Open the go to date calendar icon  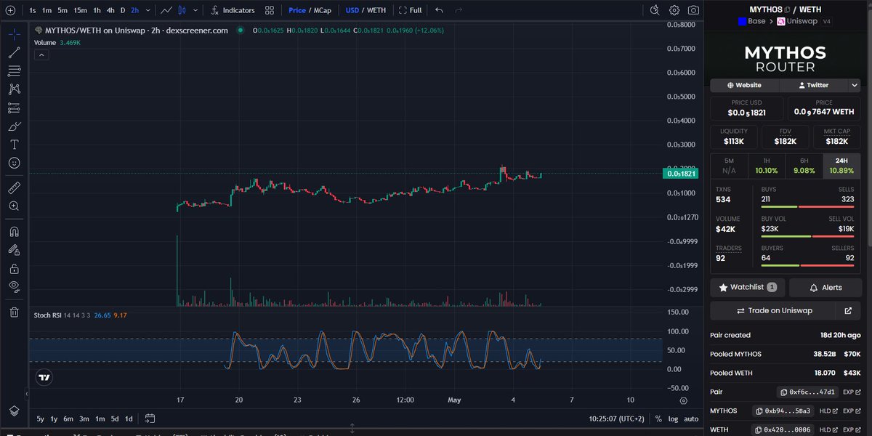(x=150, y=419)
